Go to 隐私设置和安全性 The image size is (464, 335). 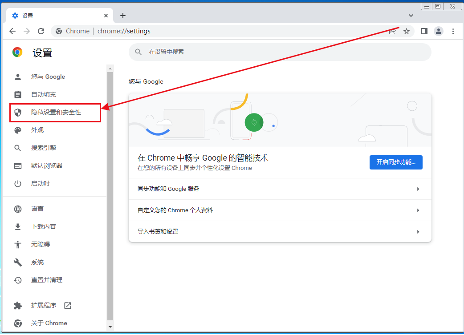[x=55, y=113]
